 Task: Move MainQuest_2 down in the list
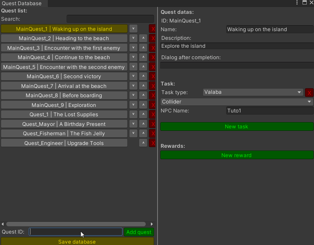pos(133,38)
